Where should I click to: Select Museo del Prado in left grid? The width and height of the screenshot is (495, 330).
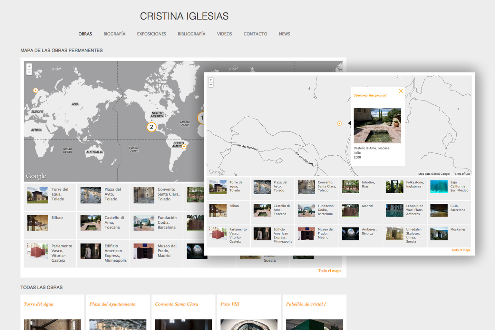(156, 254)
